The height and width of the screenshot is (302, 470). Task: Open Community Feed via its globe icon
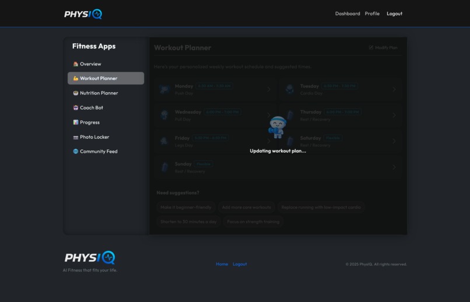click(x=76, y=152)
